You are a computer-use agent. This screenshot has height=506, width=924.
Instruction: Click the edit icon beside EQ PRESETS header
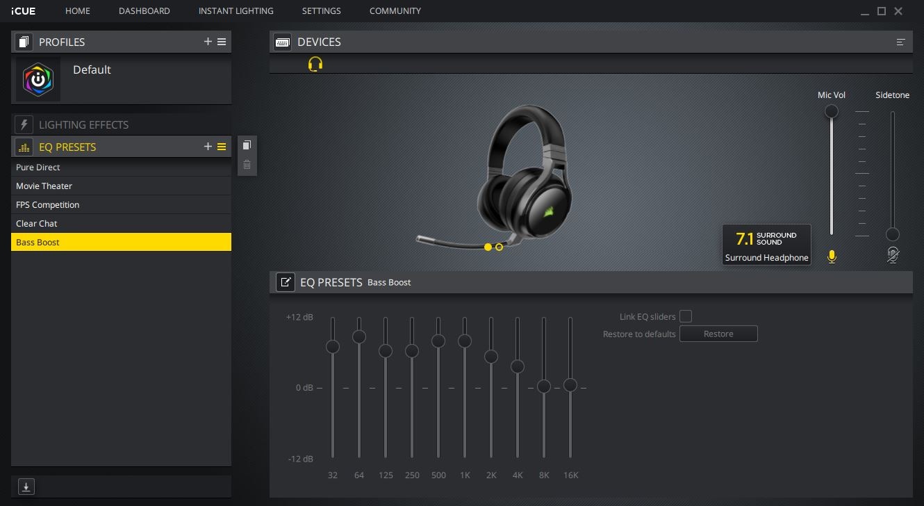coord(285,282)
